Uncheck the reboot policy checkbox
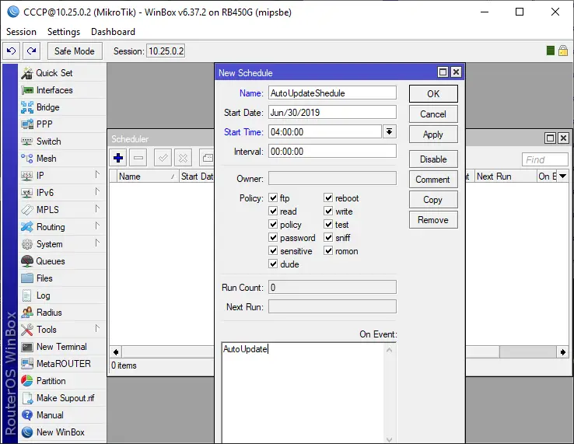 coord(328,198)
